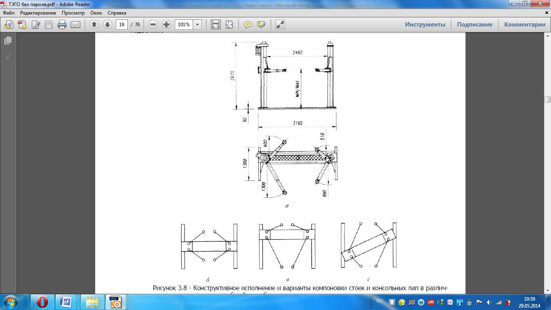Open the zoom level dropdown arrow
Viewport: 551px width, 310px height.
(x=198, y=25)
